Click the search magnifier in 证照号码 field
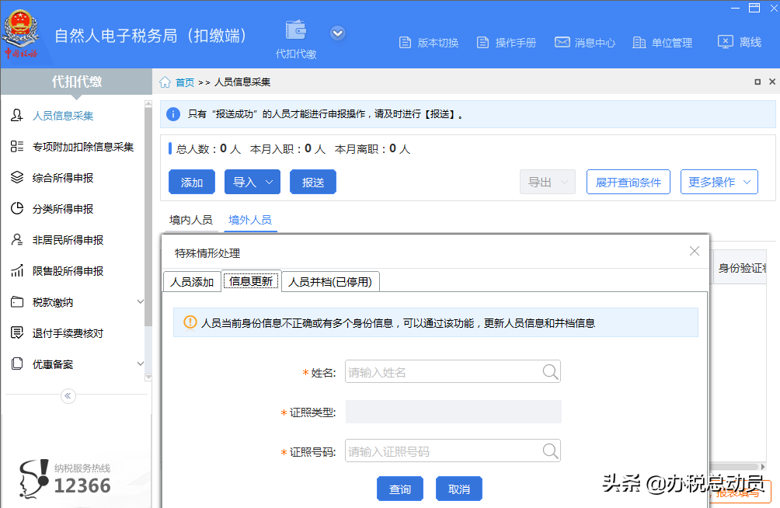This screenshot has height=508, width=780. coord(550,451)
